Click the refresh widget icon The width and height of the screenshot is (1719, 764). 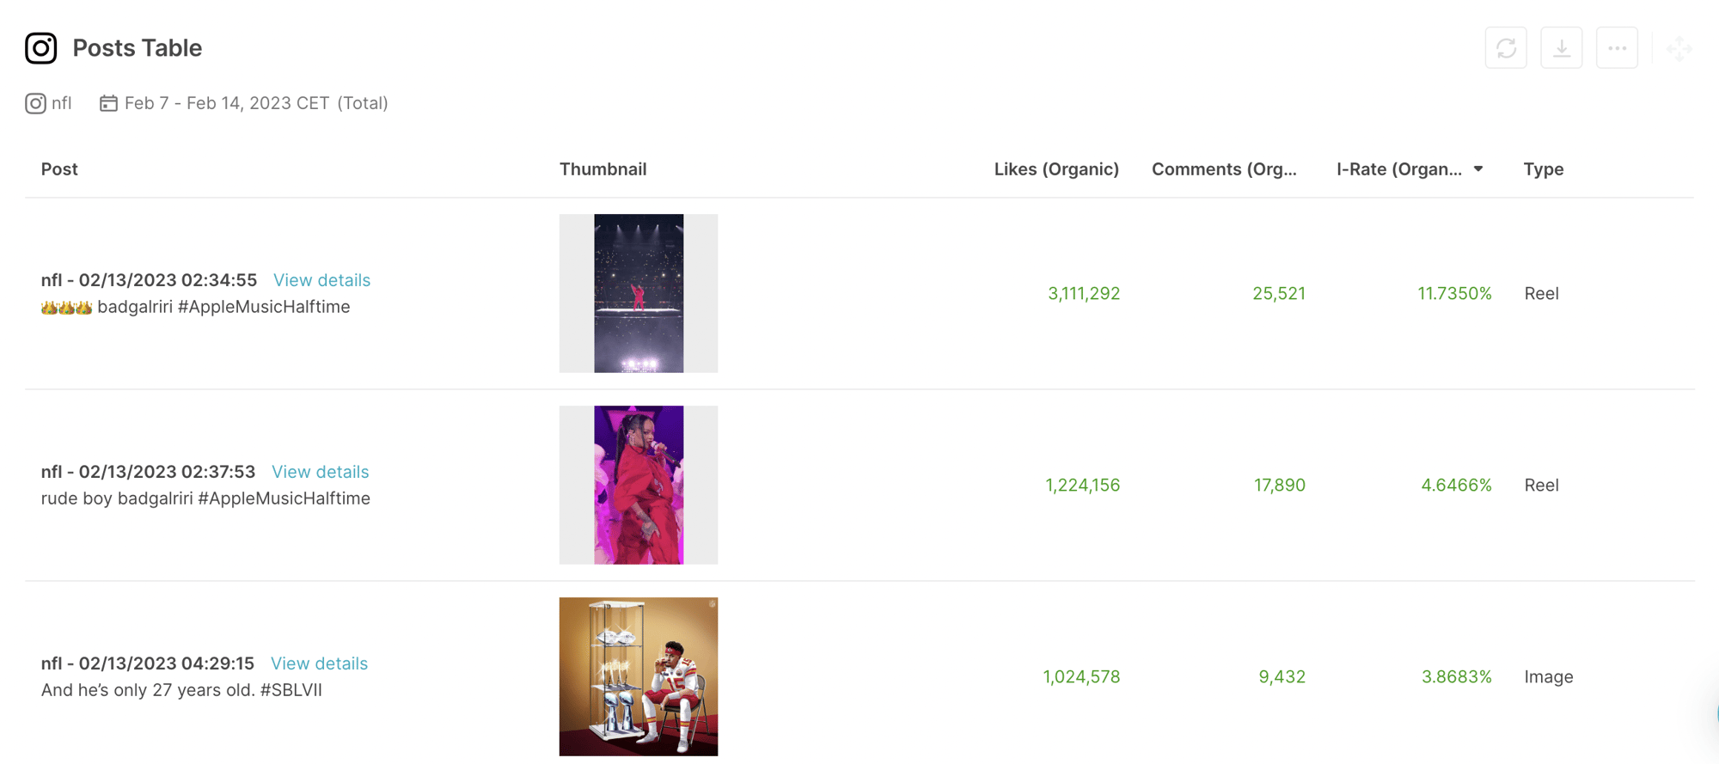click(x=1506, y=48)
